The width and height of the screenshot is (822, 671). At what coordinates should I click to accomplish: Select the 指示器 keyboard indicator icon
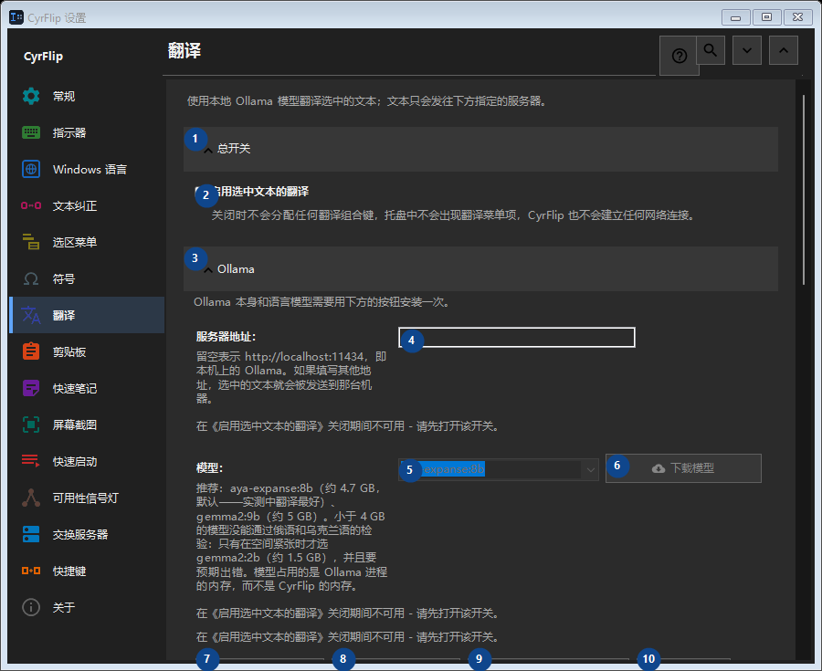pos(31,132)
